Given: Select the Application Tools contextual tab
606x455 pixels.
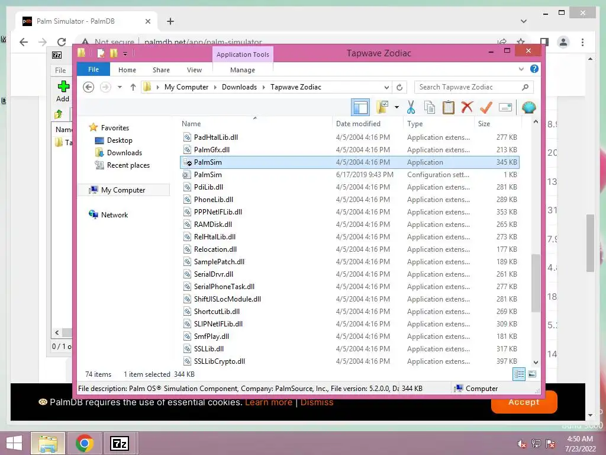Looking at the screenshot, I should [243, 55].
